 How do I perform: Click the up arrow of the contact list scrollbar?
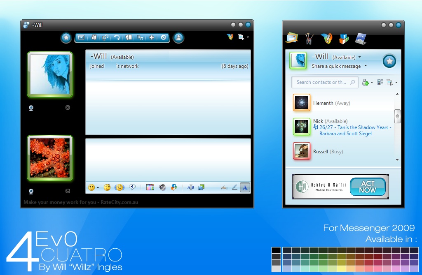(397, 94)
